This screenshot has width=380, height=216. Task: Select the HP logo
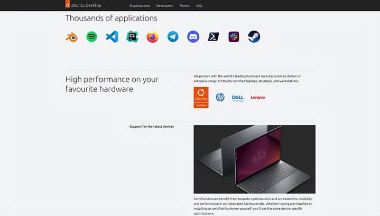220,97
